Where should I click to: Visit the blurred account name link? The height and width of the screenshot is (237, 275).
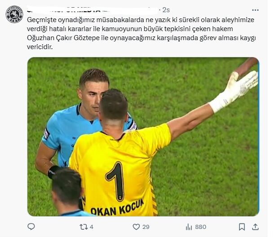pyautogui.click(x=92, y=10)
